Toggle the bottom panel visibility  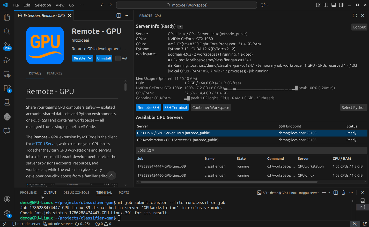(x=334, y=5)
